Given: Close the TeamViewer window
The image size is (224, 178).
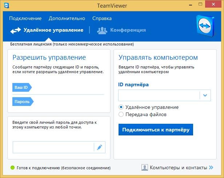Looking at the screenshot, I should pos(213,4).
